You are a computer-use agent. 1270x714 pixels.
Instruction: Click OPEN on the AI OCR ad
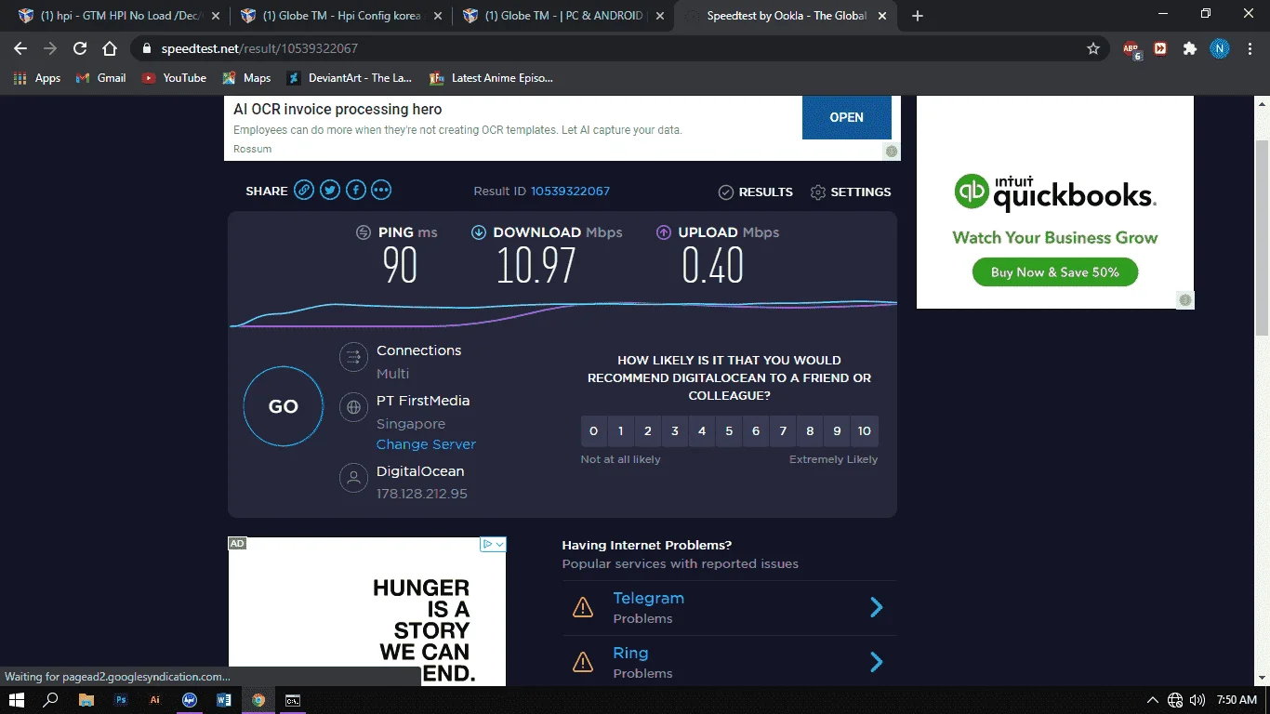(847, 117)
